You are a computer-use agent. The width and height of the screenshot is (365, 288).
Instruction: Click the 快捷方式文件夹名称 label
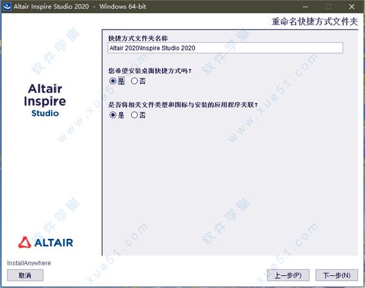pyautogui.click(x=138, y=38)
